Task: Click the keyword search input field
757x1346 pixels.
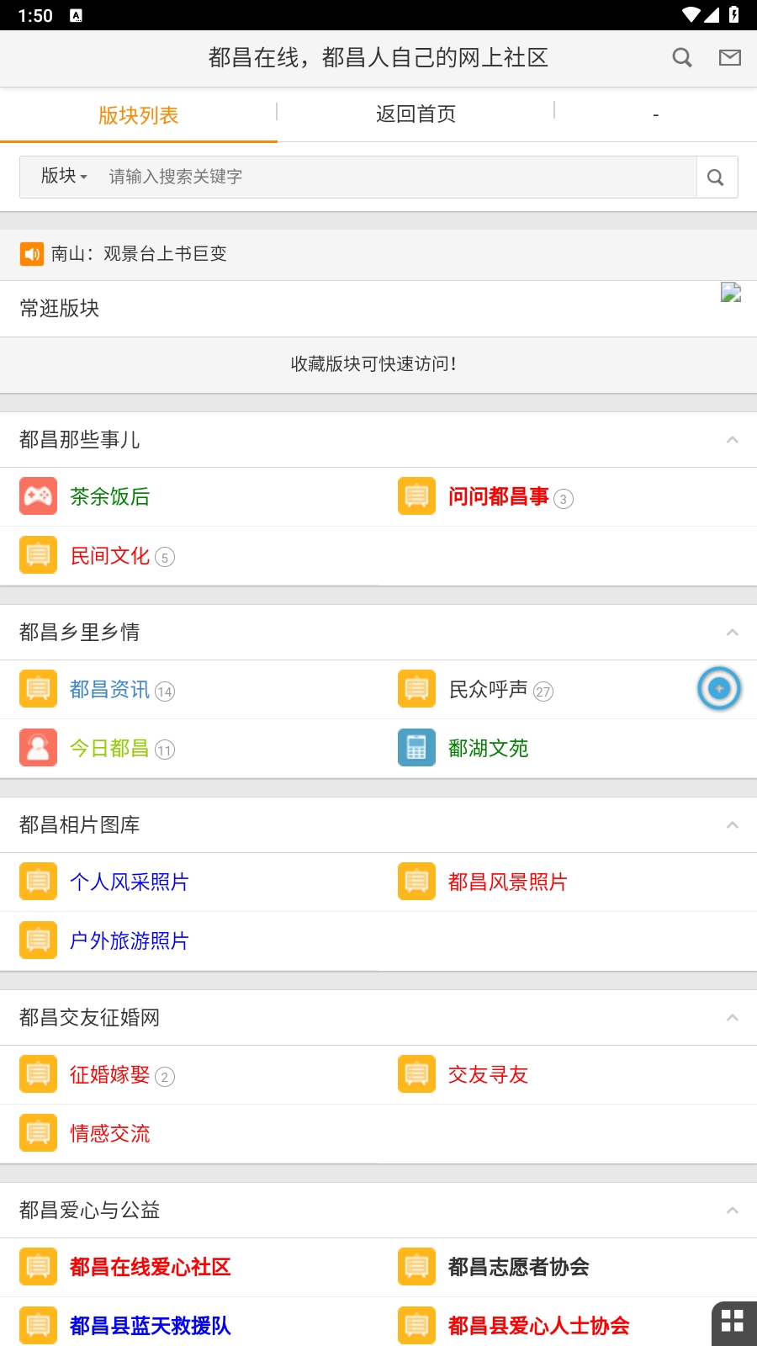Action: coord(395,177)
